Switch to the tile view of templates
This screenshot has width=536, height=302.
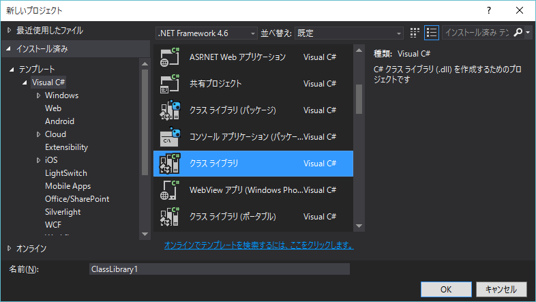click(x=415, y=33)
